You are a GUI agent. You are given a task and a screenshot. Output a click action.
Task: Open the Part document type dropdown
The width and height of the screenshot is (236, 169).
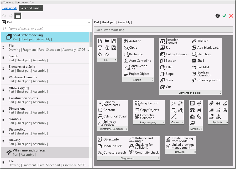pyautogui.click(x=89, y=22)
